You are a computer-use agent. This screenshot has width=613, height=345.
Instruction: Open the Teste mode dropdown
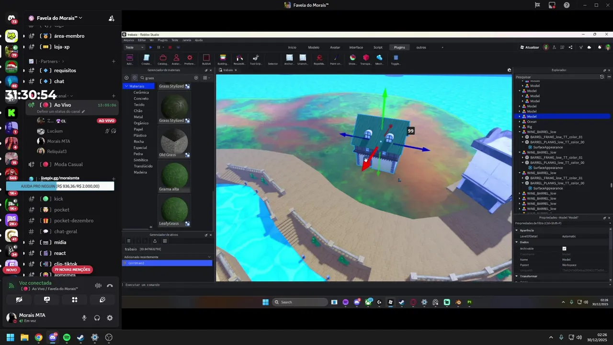135,47
